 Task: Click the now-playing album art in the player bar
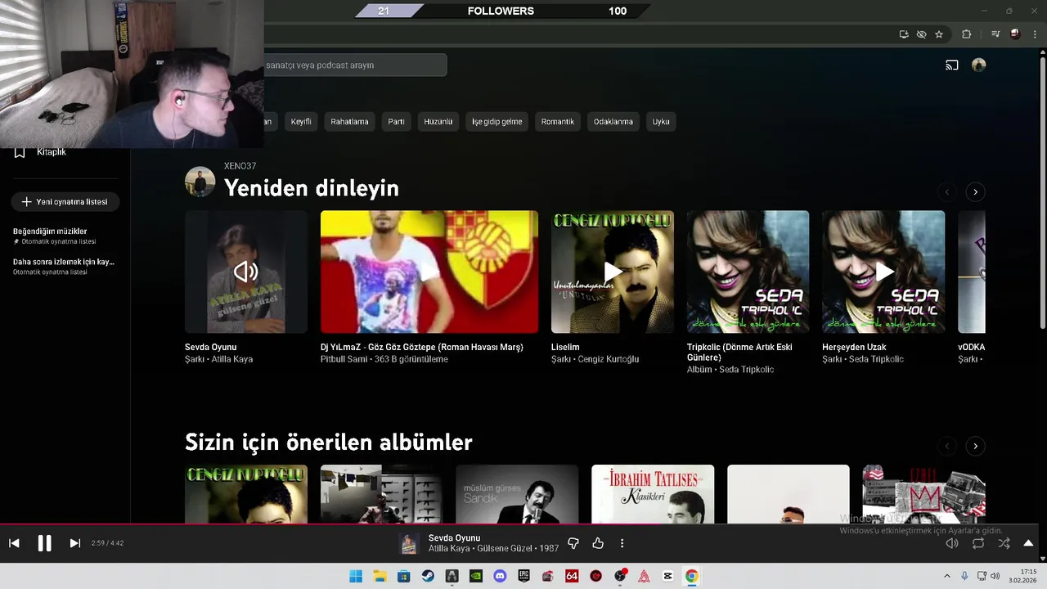[408, 544]
